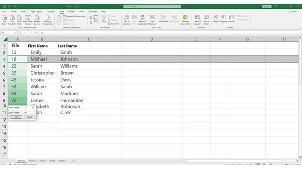Open Recent Sources
This screenshot has width=302, height=169.
coord(37,20)
